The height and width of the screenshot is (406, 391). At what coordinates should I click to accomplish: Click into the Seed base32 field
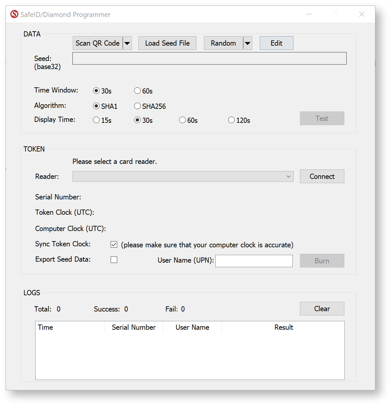pos(209,59)
